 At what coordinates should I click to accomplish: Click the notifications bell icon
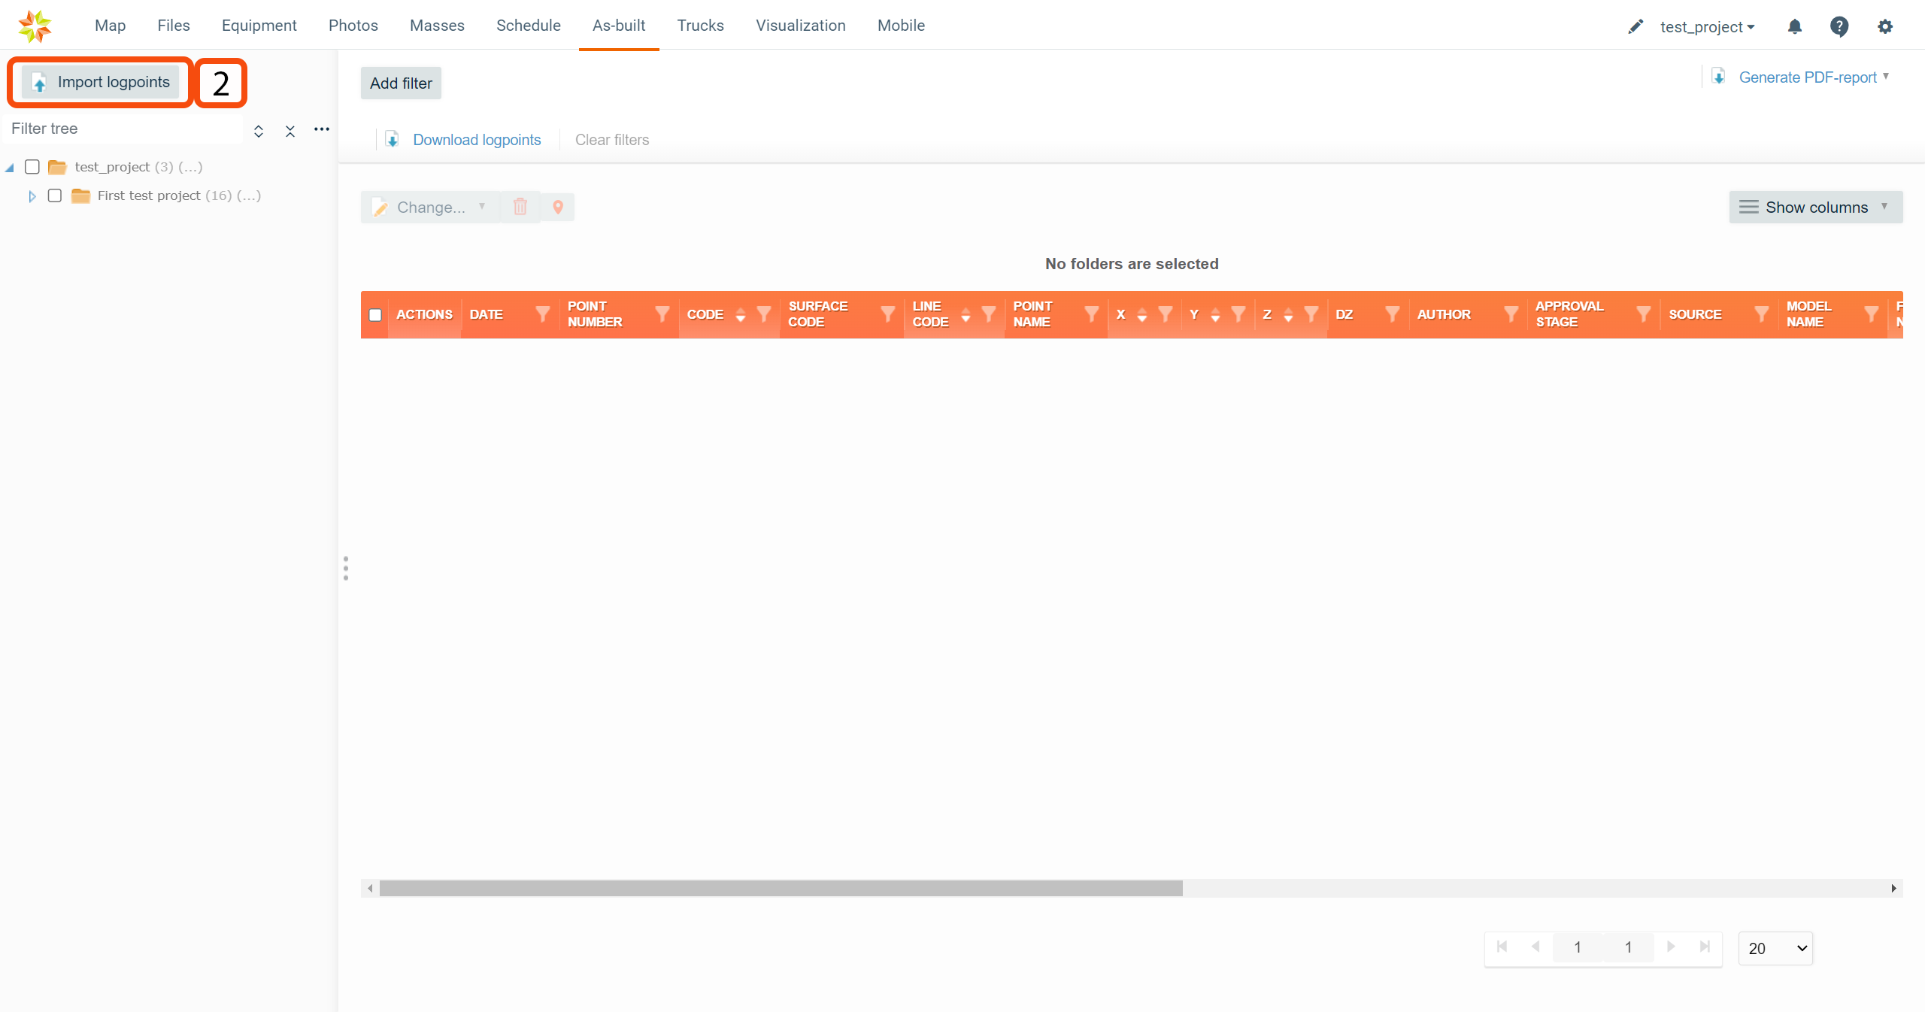(x=1795, y=27)
